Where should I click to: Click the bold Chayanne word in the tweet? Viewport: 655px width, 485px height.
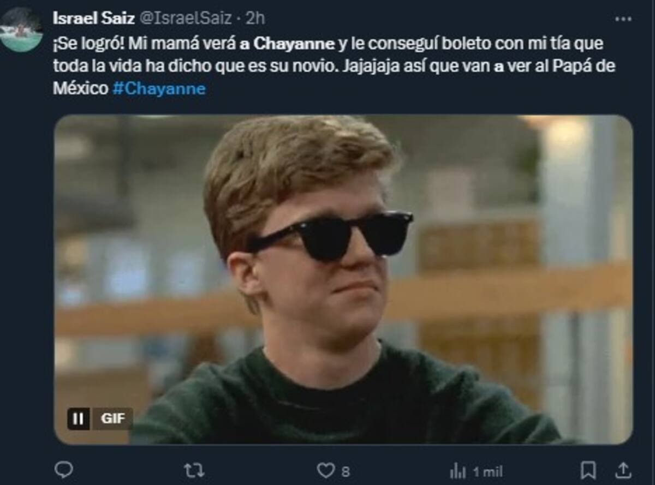[294, 43]
